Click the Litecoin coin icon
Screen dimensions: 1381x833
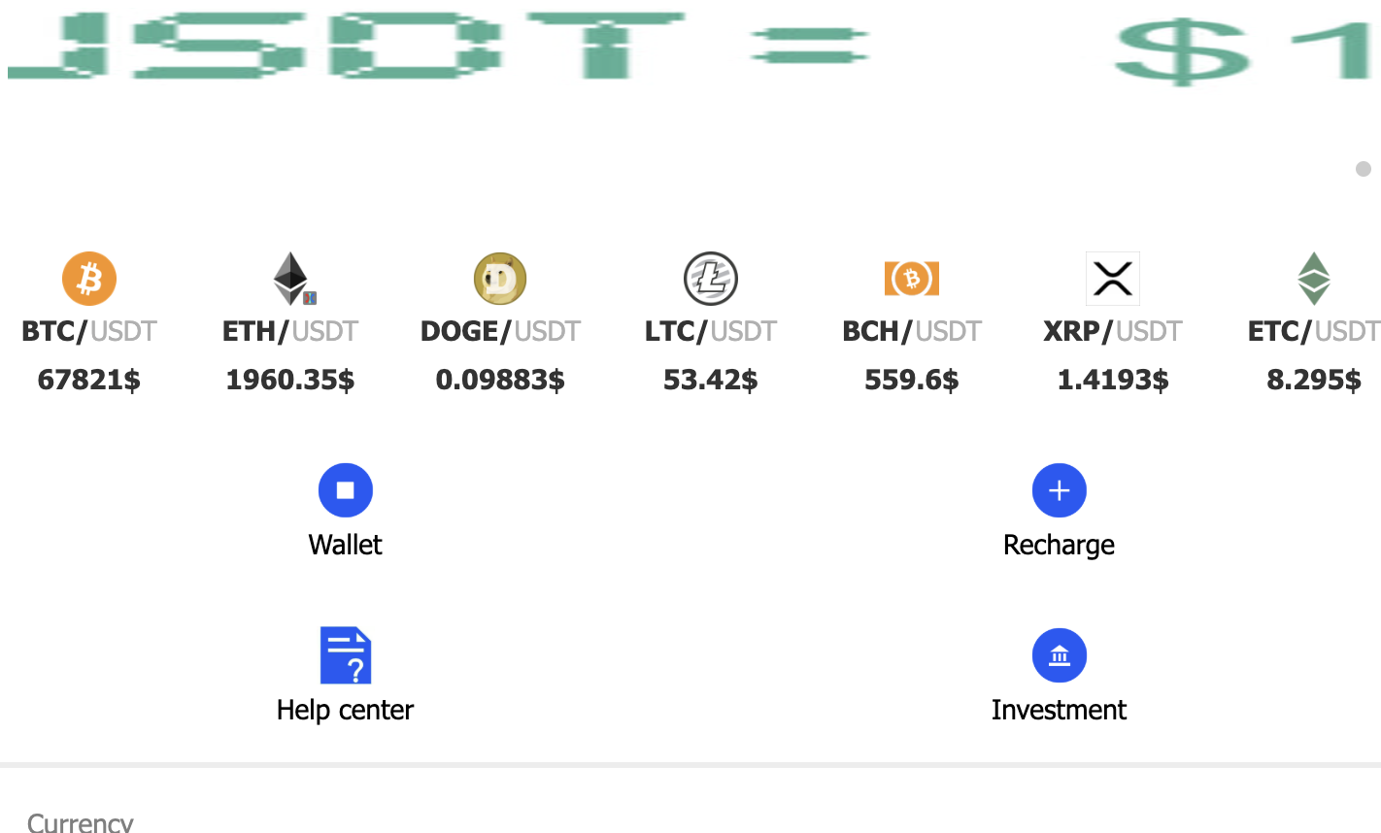pyautogui.click(x=711, y=279)
